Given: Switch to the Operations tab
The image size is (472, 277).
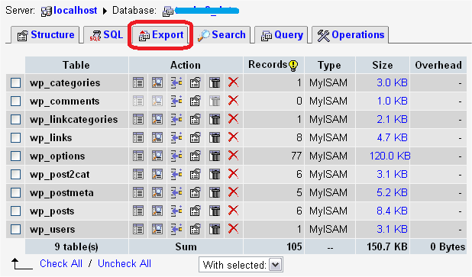Looking at the screenshot, I should pos(351,35).
